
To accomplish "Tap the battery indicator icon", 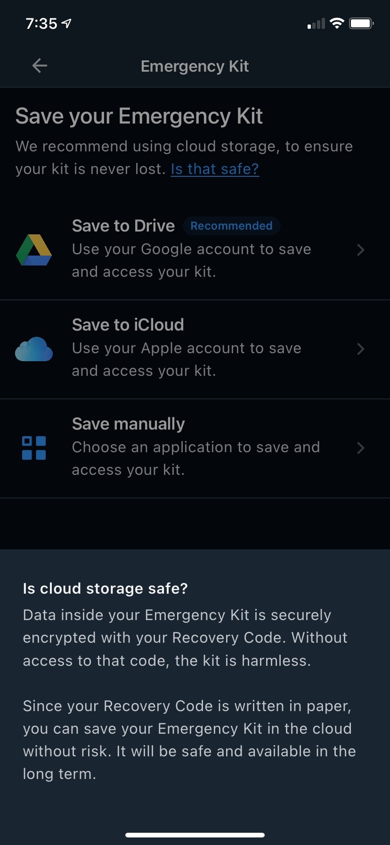I will (x=362, y=23).
